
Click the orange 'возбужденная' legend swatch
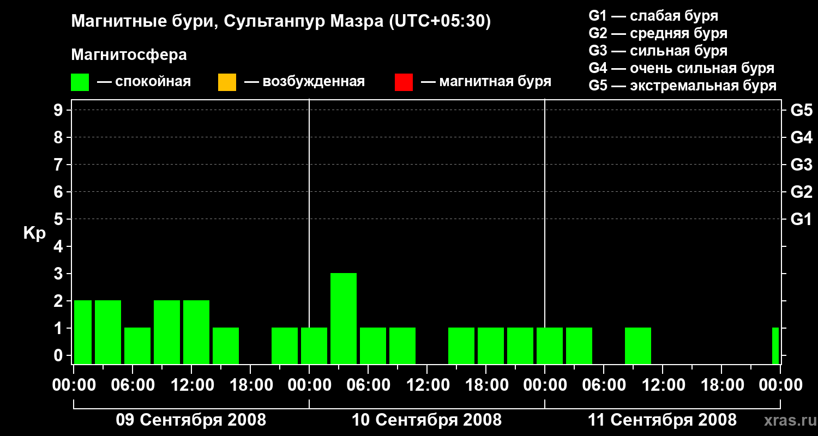(x=227, y=82)
